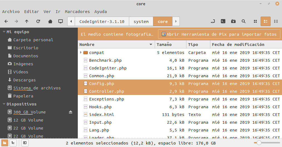Create a new folder icon

233,21
